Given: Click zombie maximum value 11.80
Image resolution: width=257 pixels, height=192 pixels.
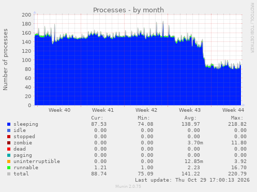Looking at the screenshot, I should [239, 143].
